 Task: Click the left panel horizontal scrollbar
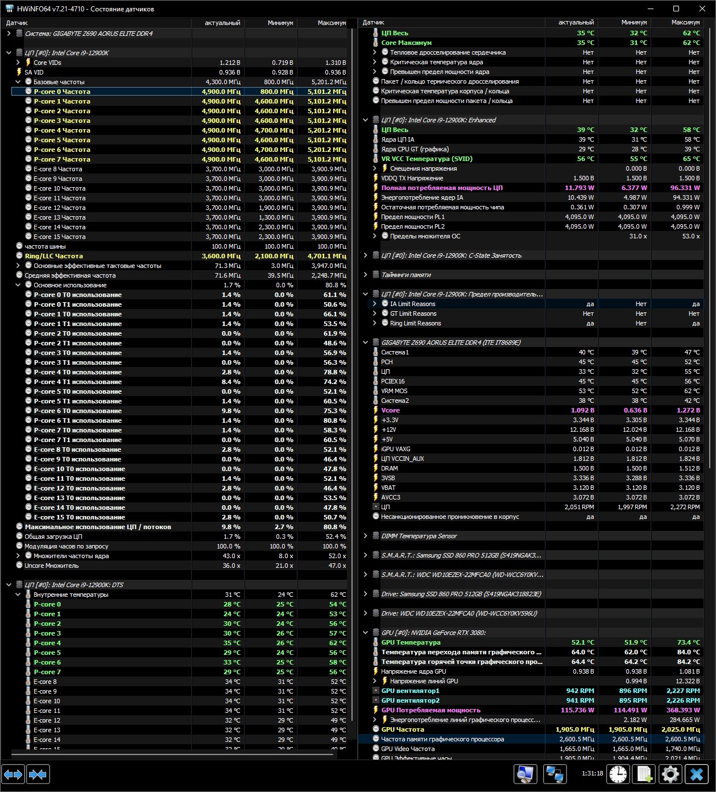173,754
